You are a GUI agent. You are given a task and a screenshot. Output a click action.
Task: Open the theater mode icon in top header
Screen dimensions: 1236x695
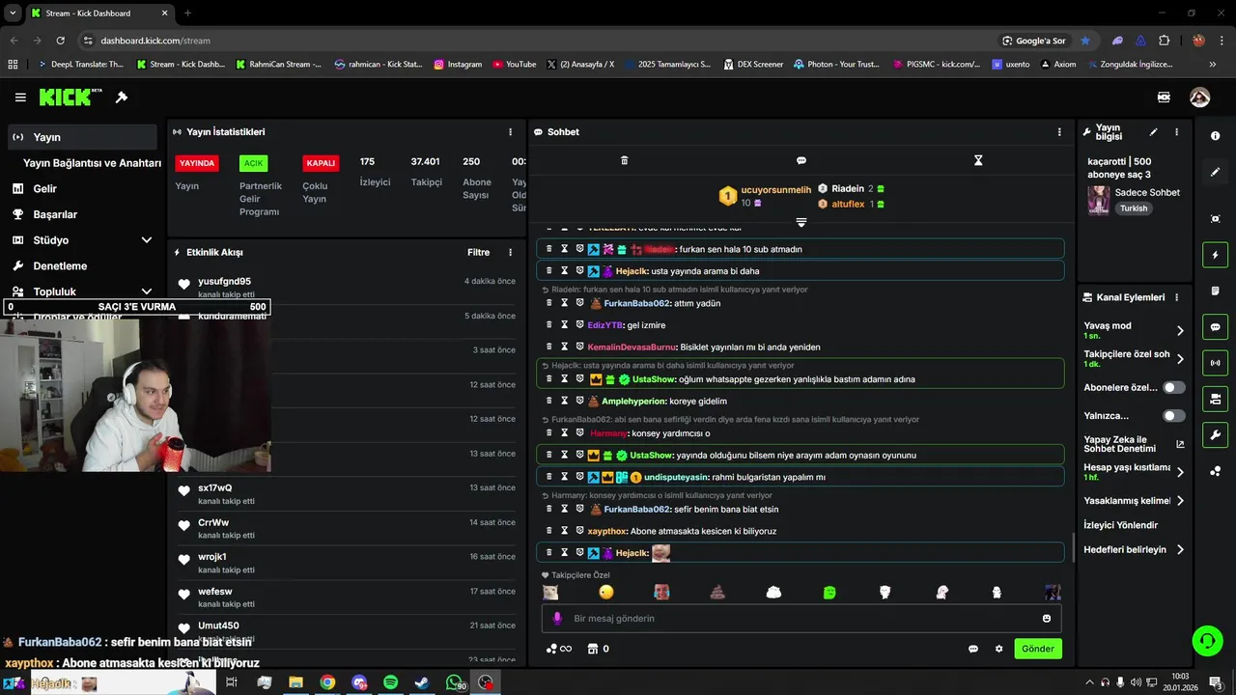click(x=1164, y=97)
